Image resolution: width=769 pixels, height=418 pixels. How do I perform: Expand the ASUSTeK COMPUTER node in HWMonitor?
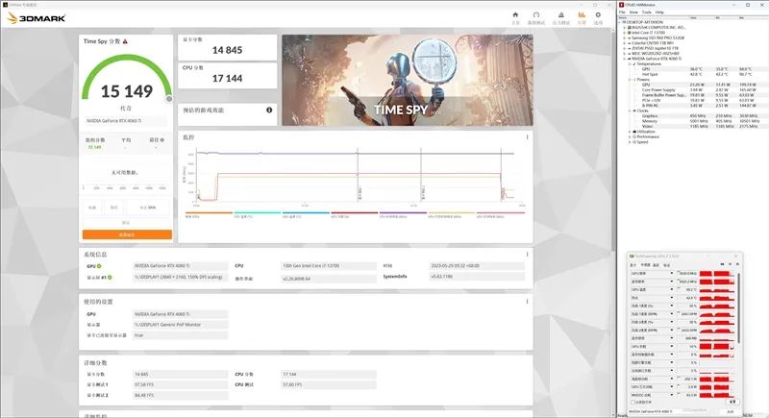pos(624,28)
